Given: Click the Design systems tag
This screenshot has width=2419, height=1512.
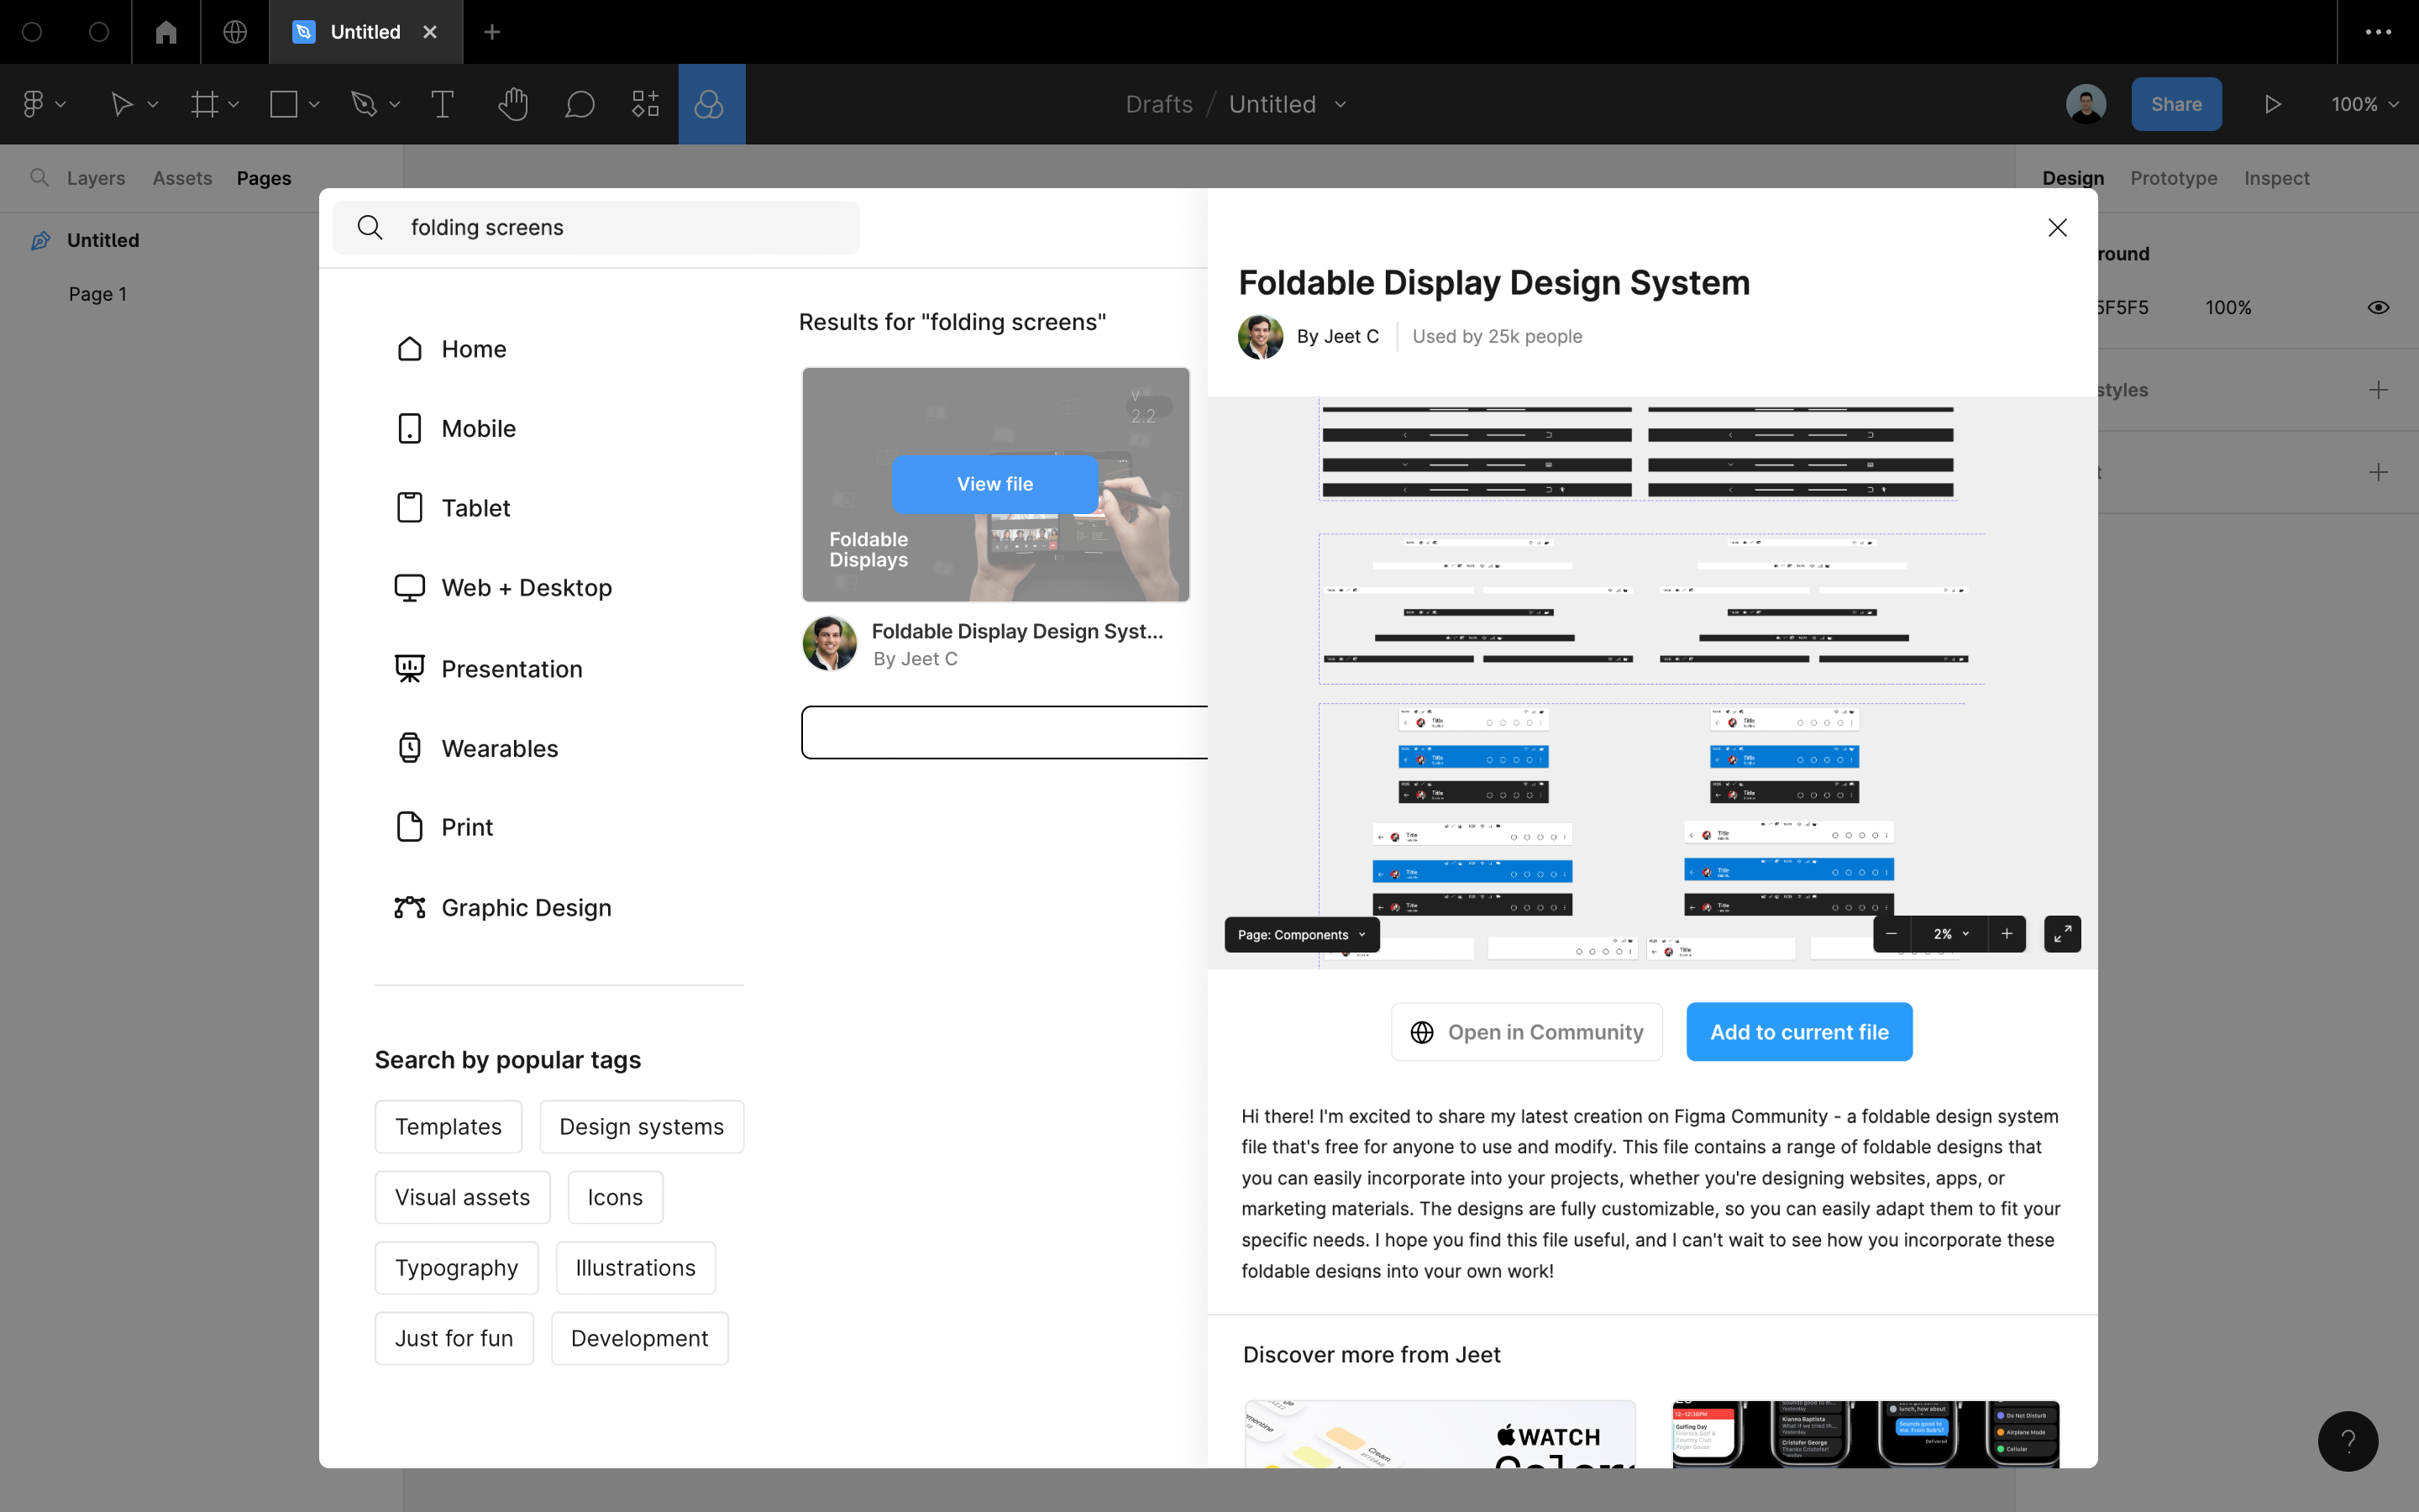Looking at the screenshot, I should tap(642, 1127).
